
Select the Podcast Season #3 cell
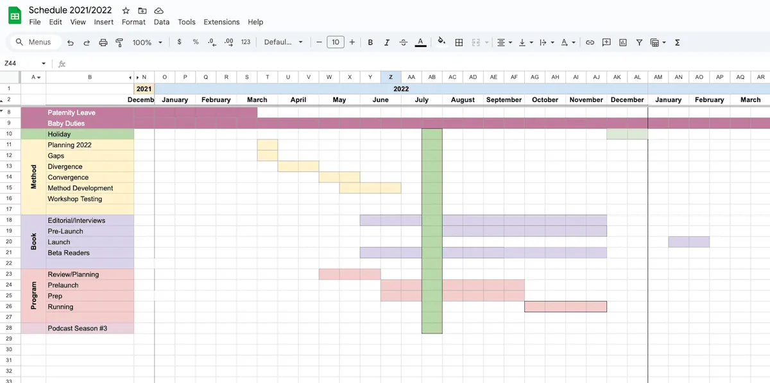click(90, 328)
